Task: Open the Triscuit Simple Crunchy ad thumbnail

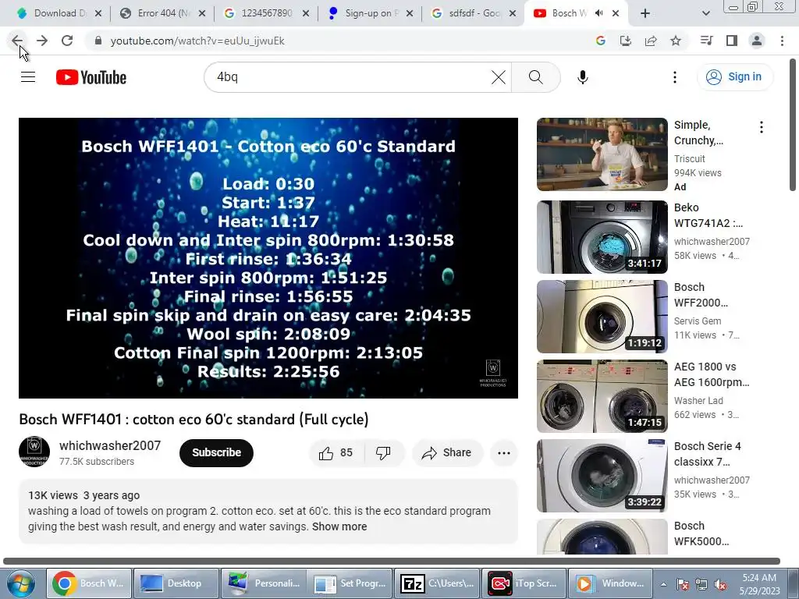Action: (602, 154)
